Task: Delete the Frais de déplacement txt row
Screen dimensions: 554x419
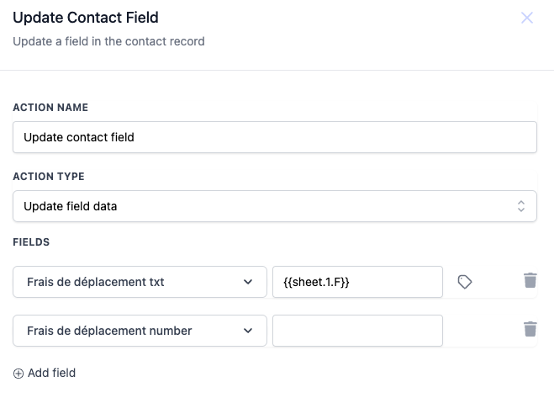Action: [x=530, y=281]
